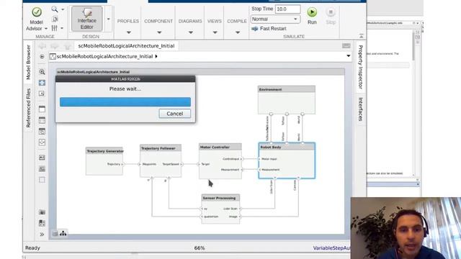The width and height of the screenshot is (461, 259).
Task: Click the Find magnifier icon in Manage
Action: point(55,9)
